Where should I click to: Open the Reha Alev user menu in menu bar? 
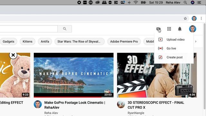tap(173, 3)
